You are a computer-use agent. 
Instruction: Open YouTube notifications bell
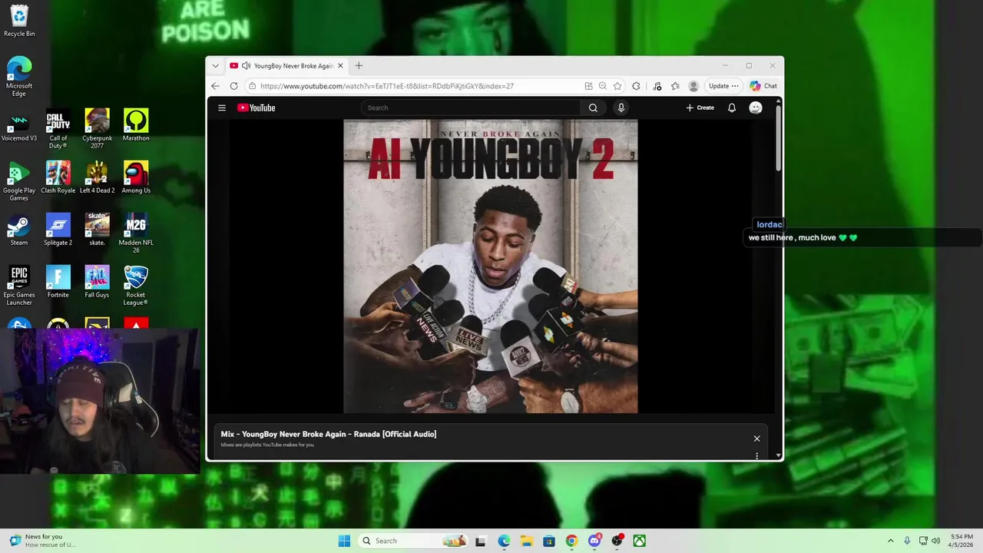[732, 108]
